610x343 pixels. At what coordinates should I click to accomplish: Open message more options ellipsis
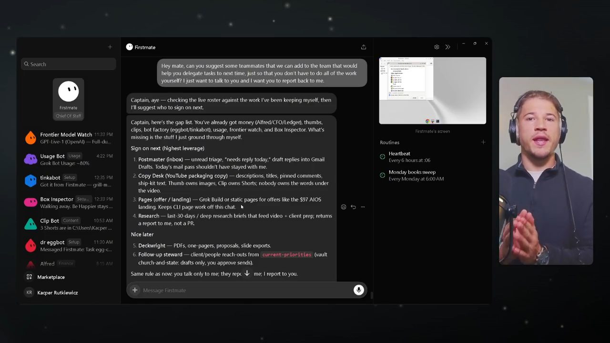point(363,207)
